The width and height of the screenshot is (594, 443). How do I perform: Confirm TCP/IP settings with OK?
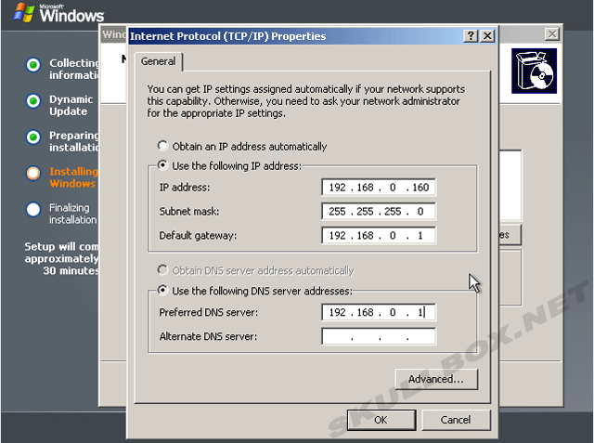381,420
